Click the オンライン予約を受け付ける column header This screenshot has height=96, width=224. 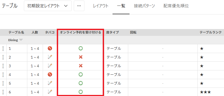(80, 32)
